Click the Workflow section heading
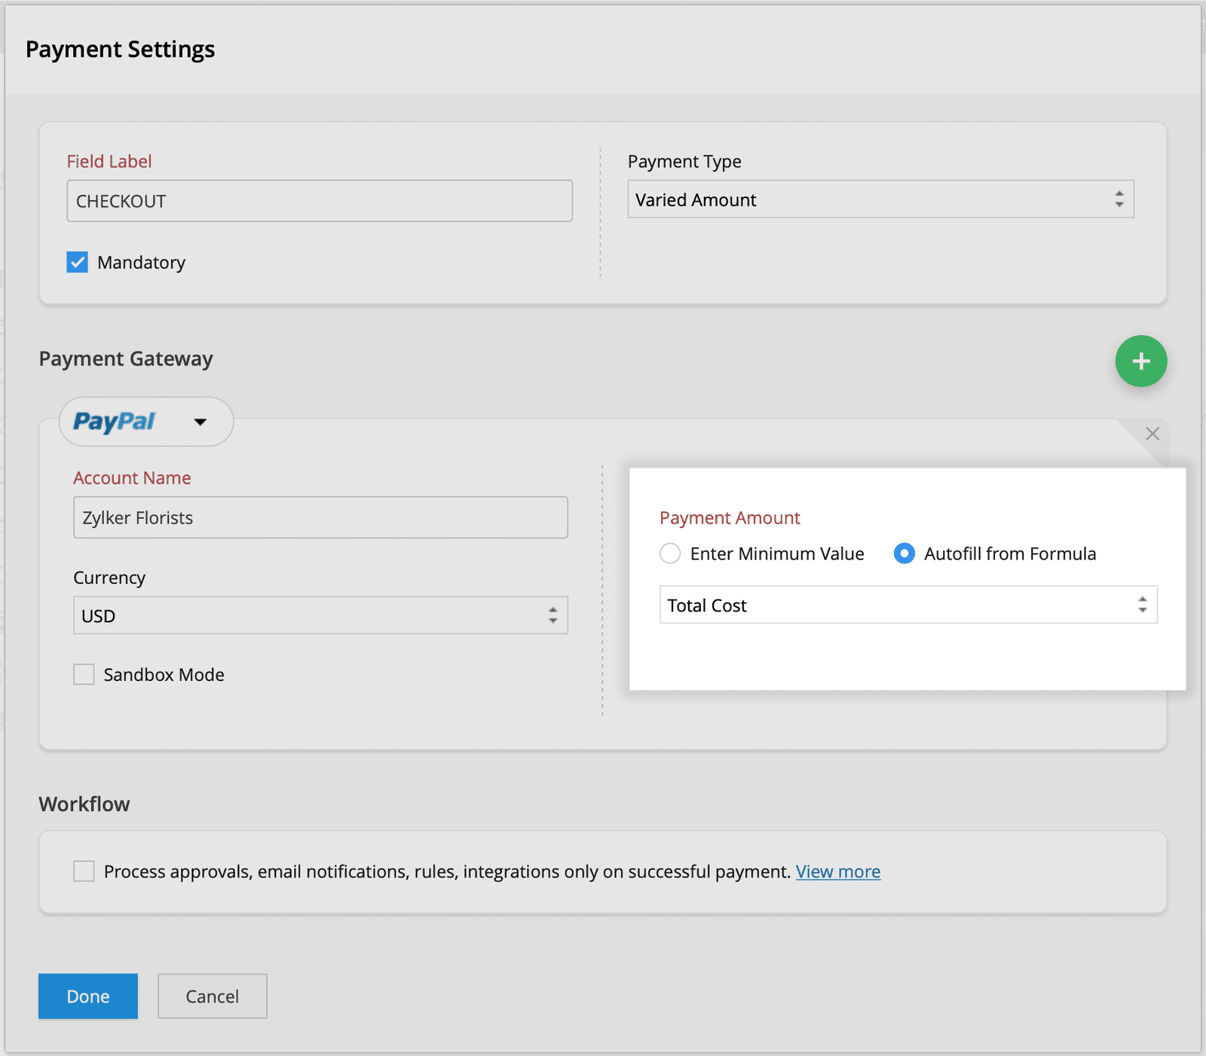Image resolution: width=1206 pixels, height=1056 pixels. point(84,804)
